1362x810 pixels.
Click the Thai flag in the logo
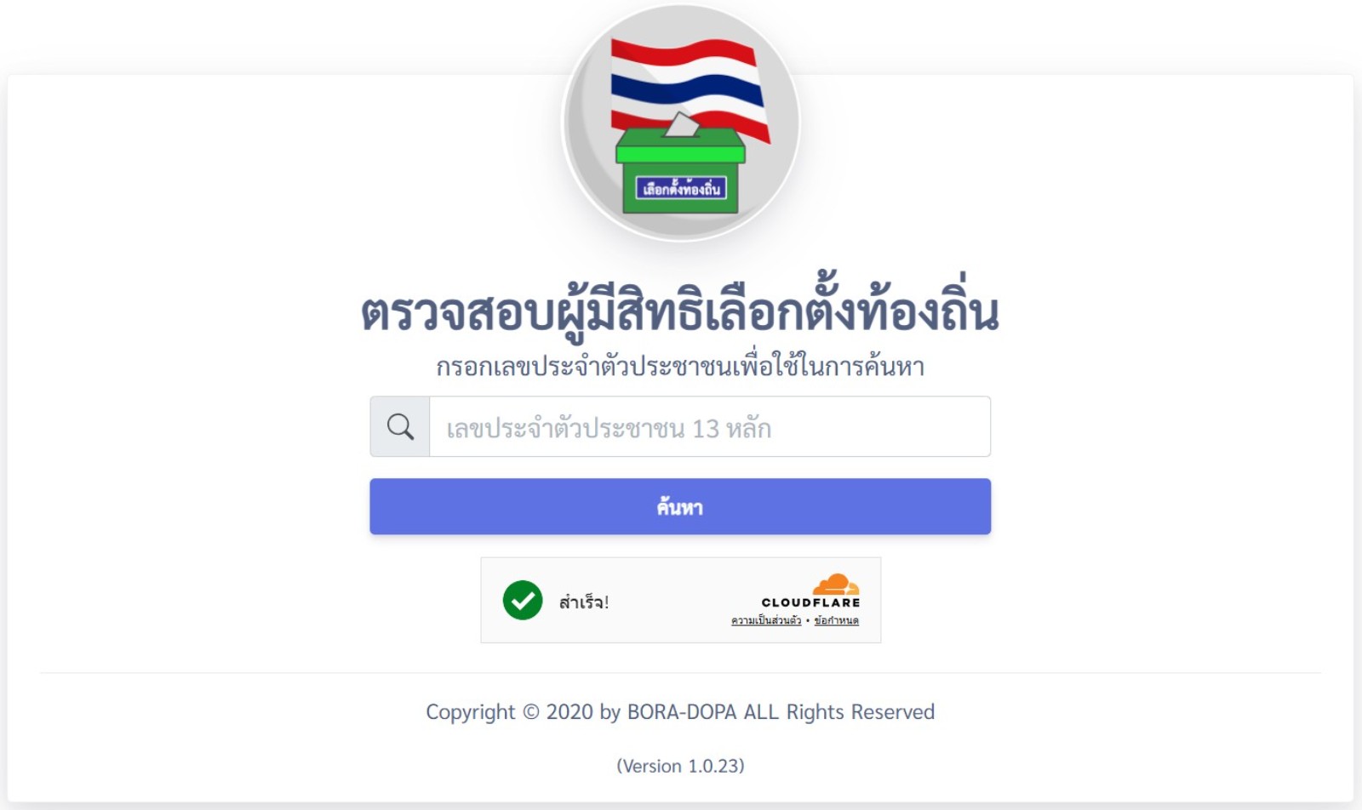tap(688, 81)
